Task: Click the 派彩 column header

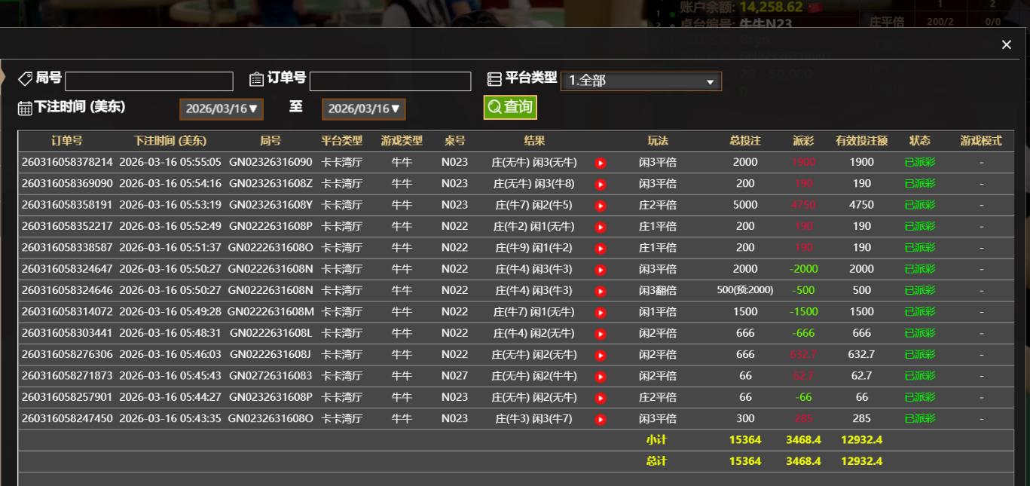Action: point(803,141)
